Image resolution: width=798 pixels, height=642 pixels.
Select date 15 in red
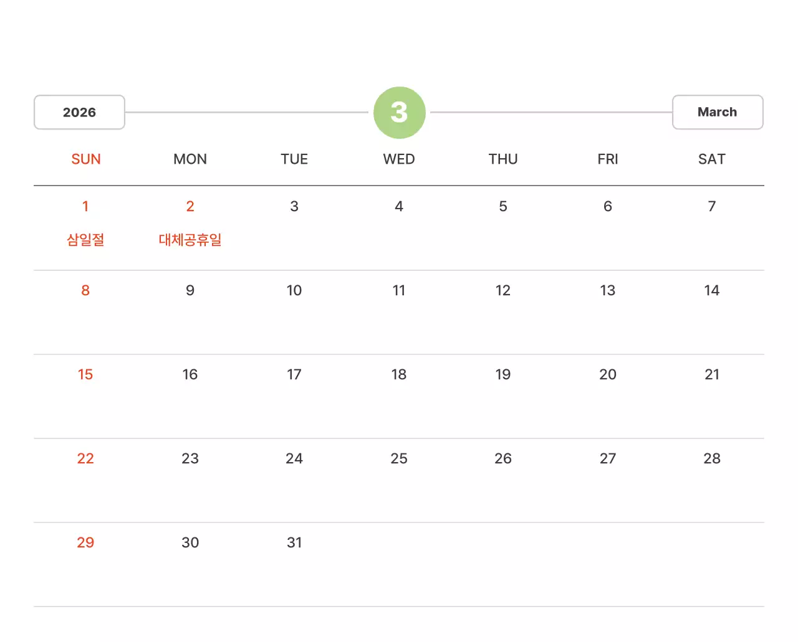click(85, 375)
